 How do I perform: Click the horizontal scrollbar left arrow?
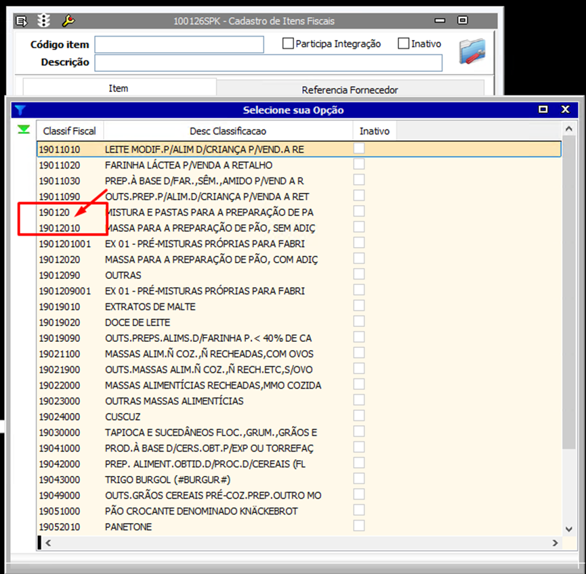[x=48, y=543]
